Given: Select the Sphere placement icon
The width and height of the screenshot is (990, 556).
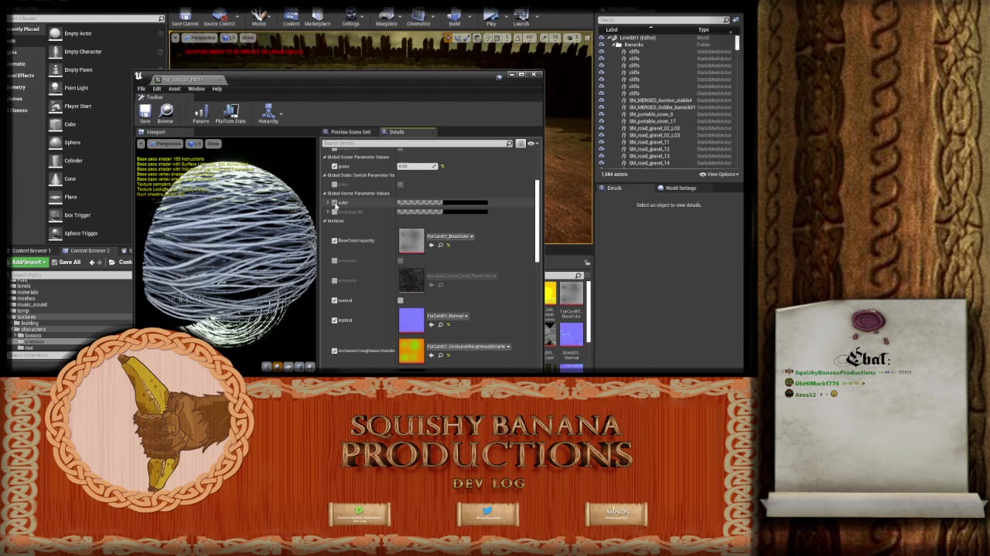Looking at the screenshot, I should [56, 142].
